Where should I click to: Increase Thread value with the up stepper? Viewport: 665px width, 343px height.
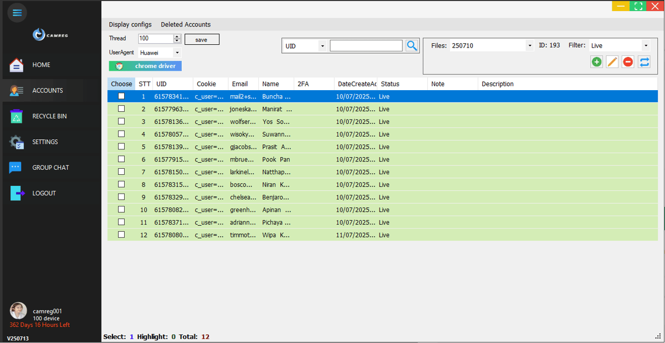176,35
